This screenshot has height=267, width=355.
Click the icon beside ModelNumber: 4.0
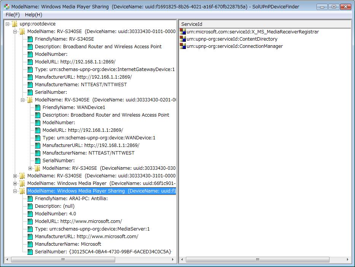30,214
